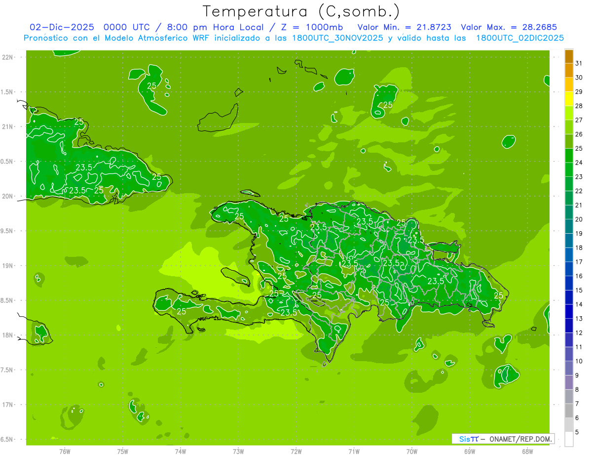Viewport: 592px width, 458px height.
Task: Click the '1800UTC_30NOV2025' initialization time
Action: click(x=338, y=38)
